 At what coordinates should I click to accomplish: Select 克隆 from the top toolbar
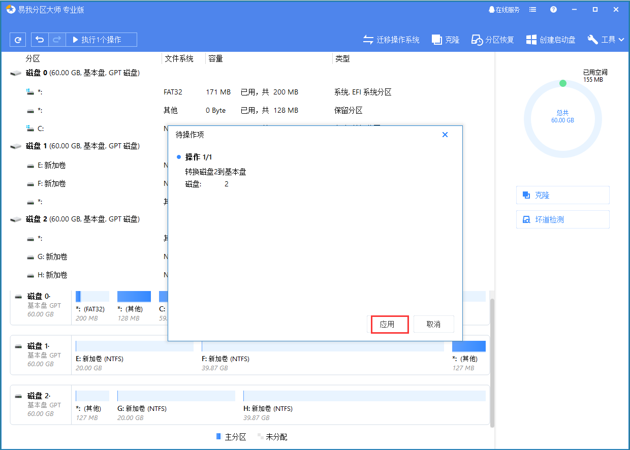(x=445, y=39)
